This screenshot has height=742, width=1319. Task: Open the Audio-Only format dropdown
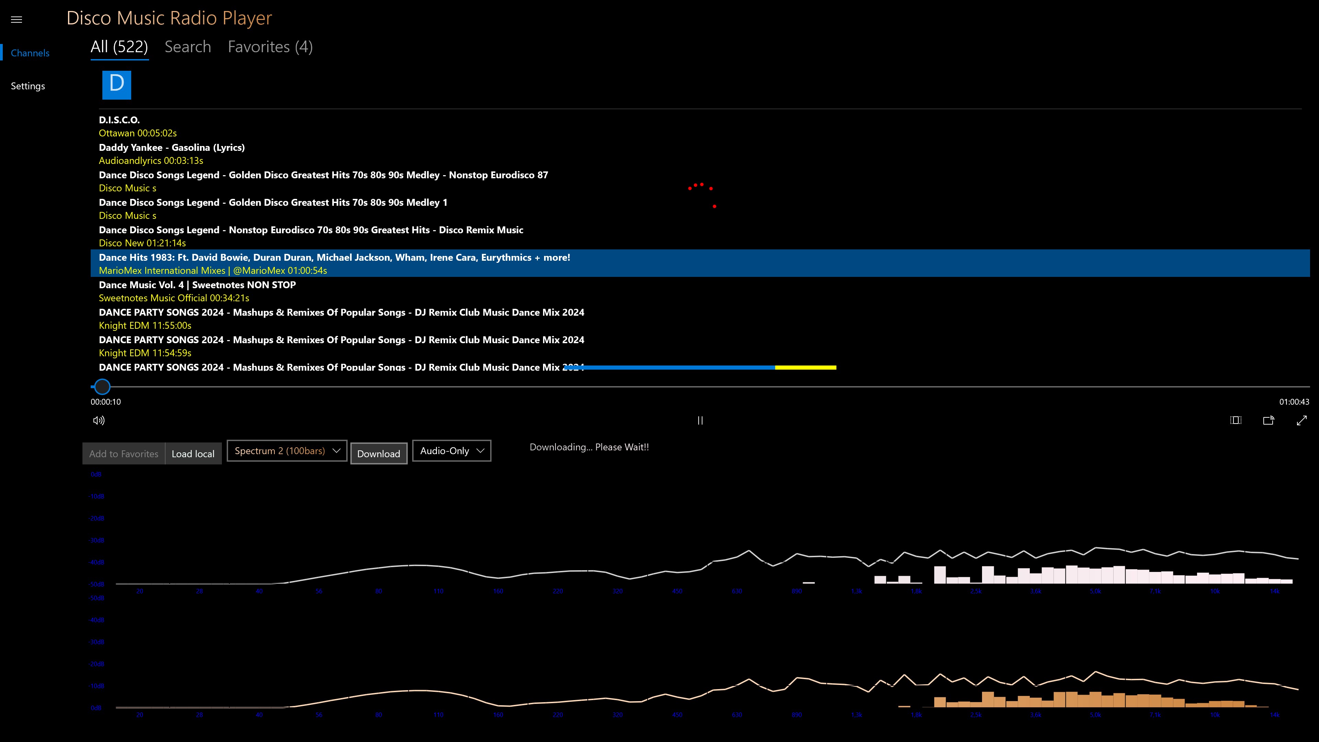pyautogui.click(x=452, y=451)
